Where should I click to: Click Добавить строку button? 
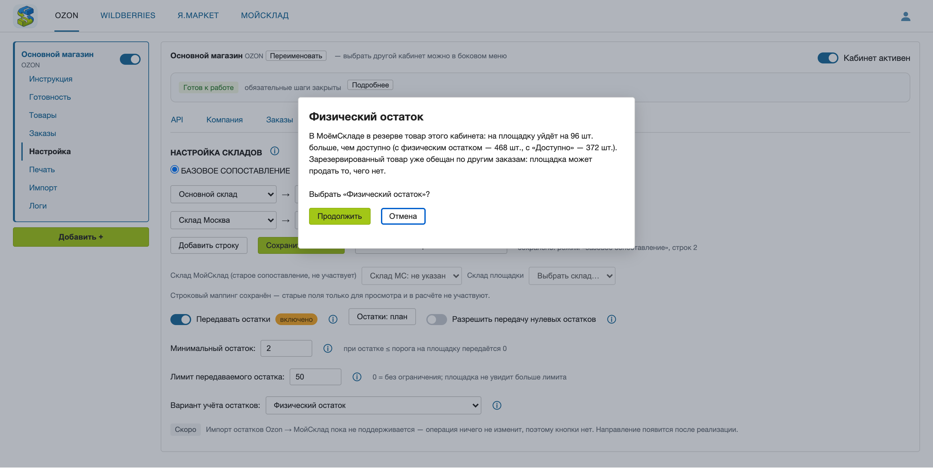tap(209, 245)
